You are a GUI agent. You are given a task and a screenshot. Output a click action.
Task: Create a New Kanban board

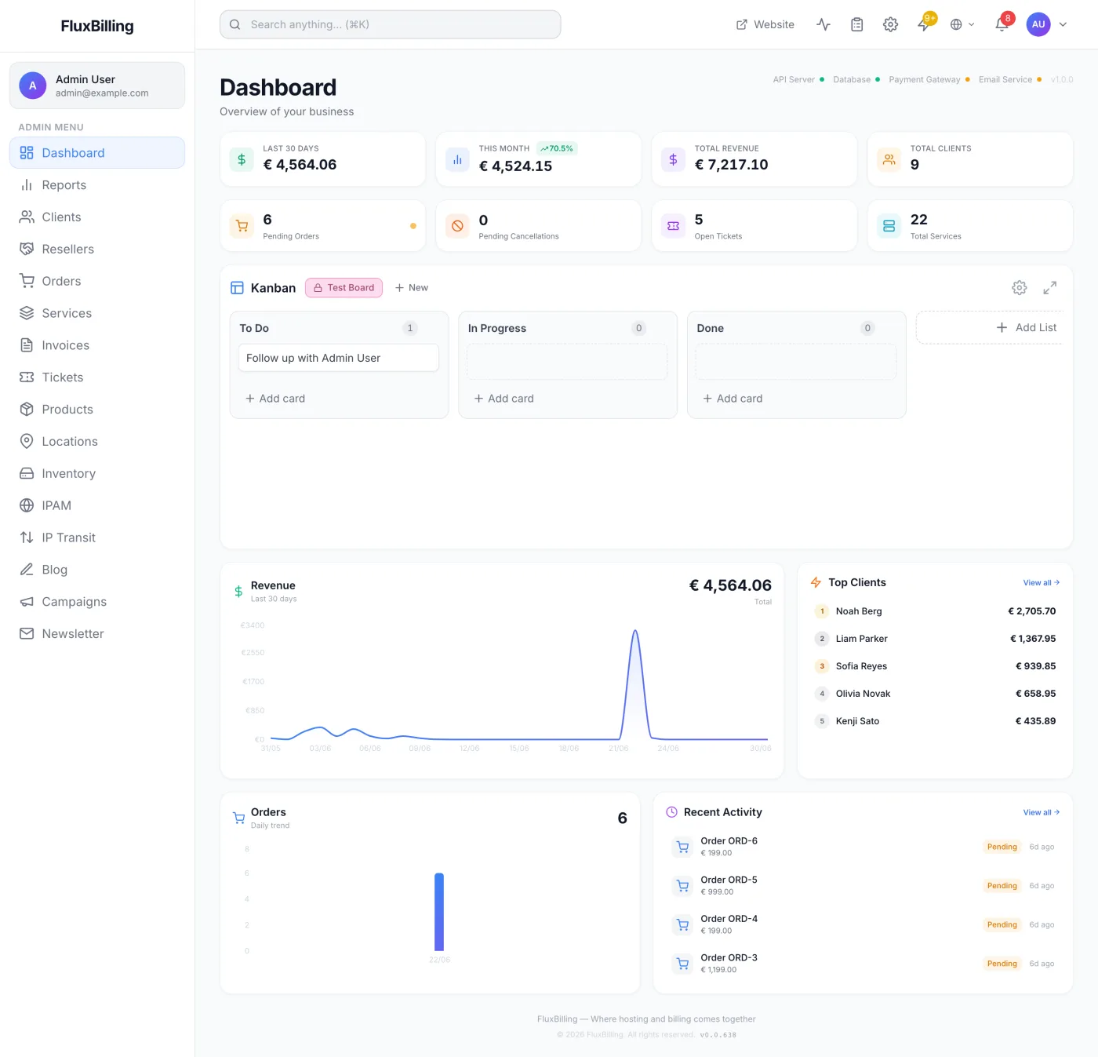412,288
